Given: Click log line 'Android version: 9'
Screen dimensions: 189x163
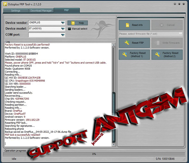Looking at the screenshot, I should point(15,117).
